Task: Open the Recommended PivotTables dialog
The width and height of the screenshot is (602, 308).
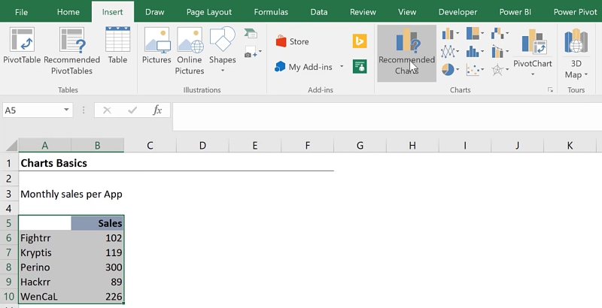Action: 72,50
